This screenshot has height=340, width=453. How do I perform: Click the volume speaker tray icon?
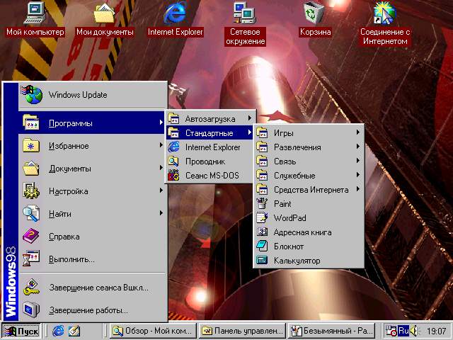[414, 331]
